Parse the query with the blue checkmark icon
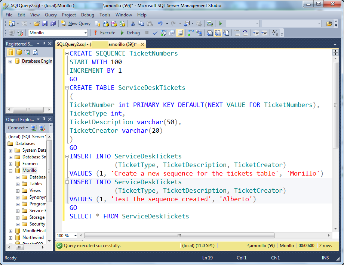 (x=155, y=33)
